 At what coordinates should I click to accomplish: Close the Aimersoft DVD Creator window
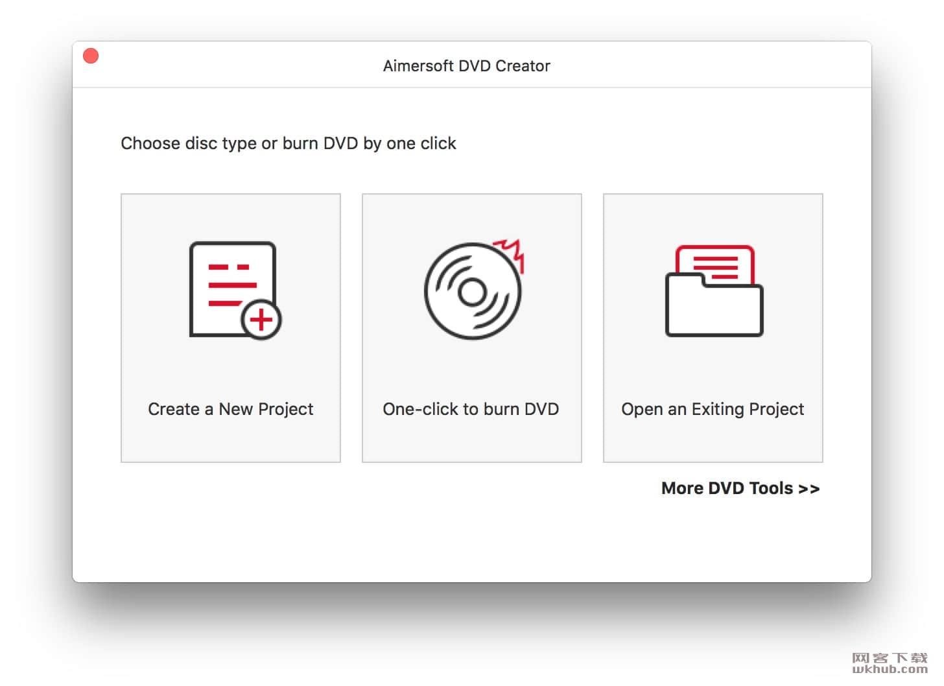pos(91,56)
